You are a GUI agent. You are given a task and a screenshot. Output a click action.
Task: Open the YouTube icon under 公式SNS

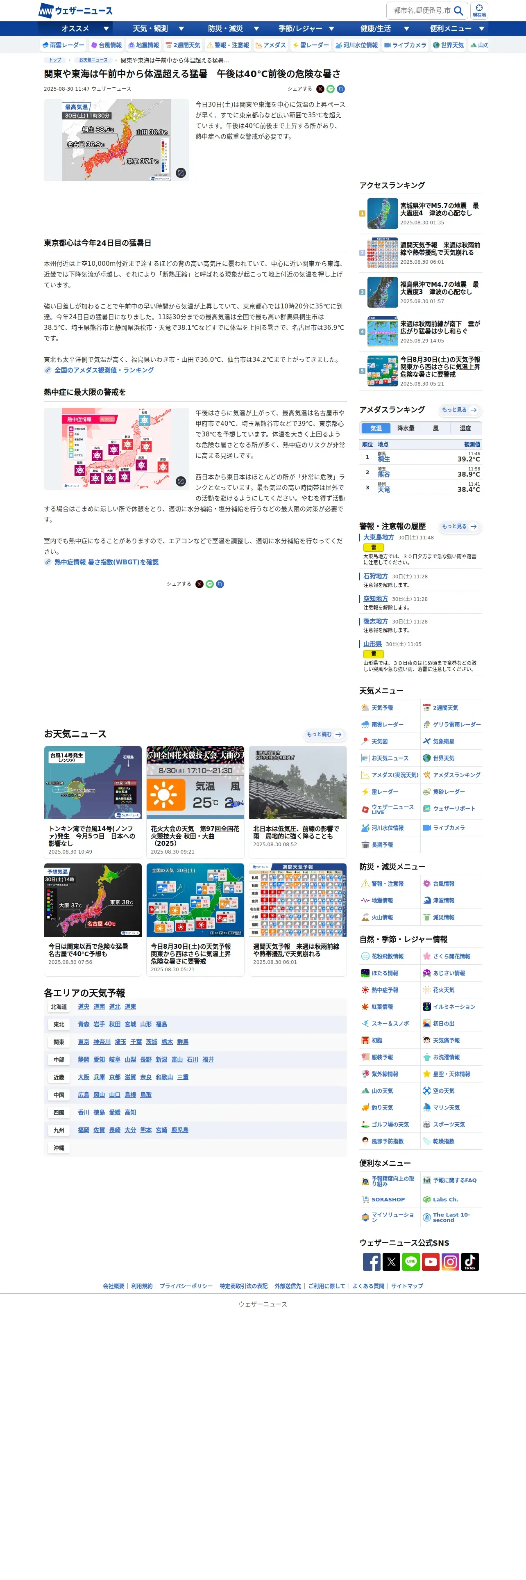[x=431, y=1262]
